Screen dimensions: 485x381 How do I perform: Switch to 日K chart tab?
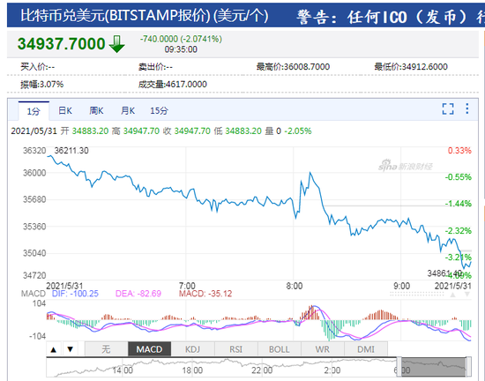[x=65, y=111]
